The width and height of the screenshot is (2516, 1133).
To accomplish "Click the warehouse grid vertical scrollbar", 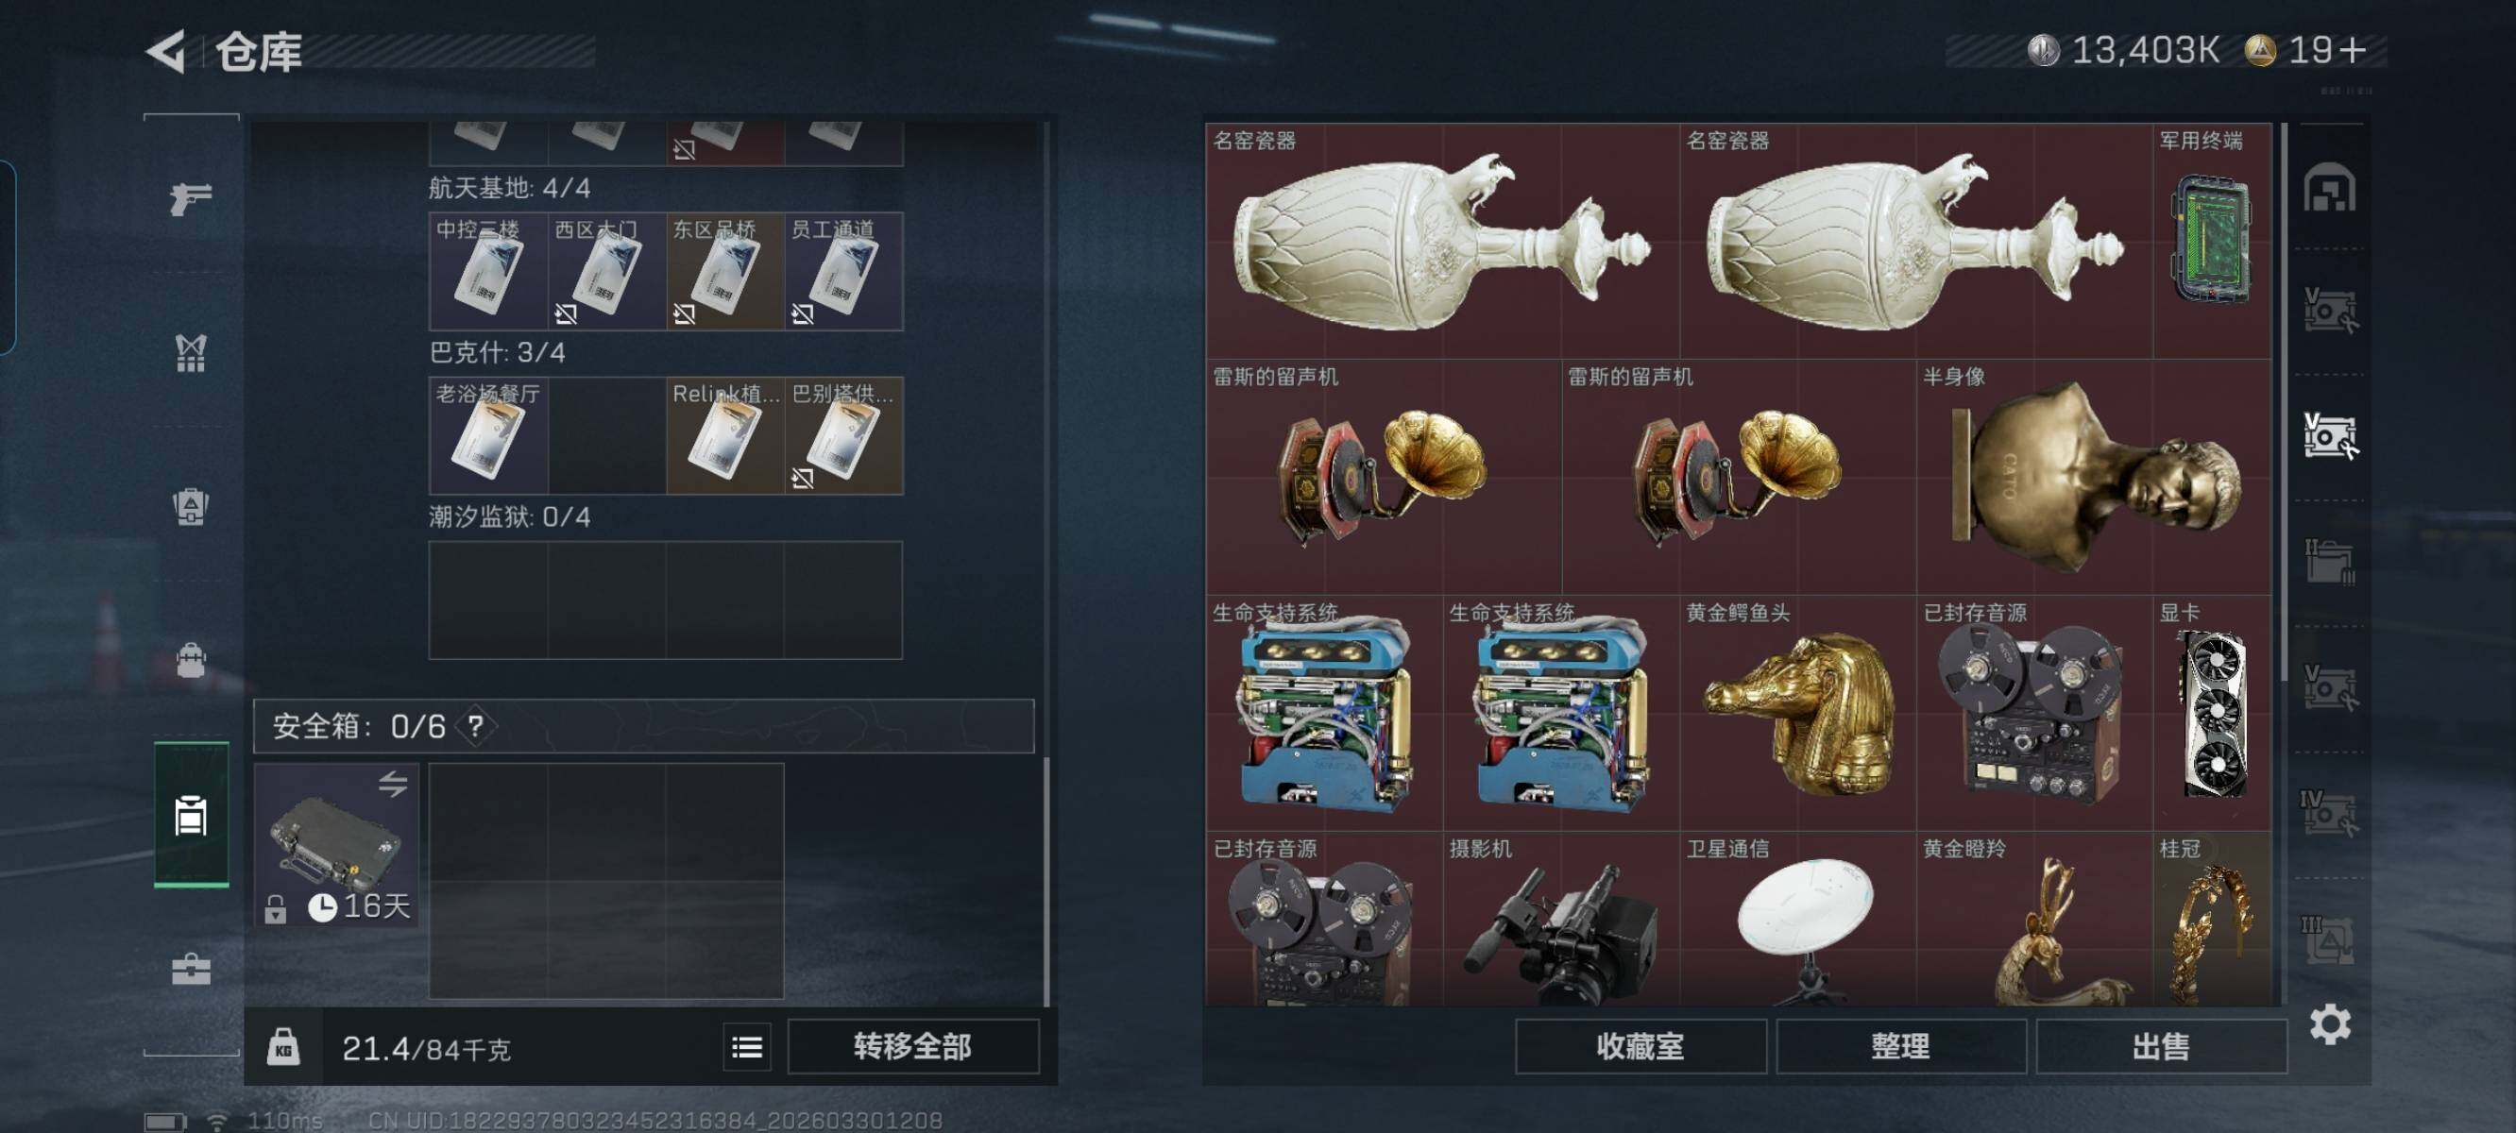I will (x=2284, y=402).
